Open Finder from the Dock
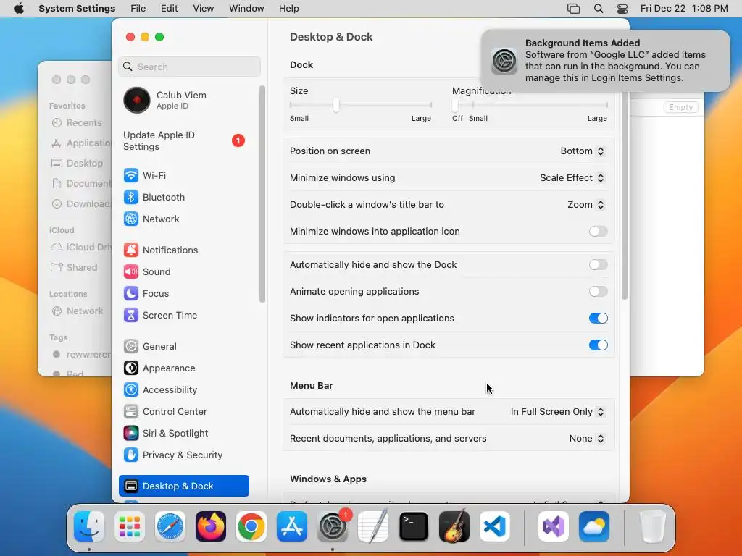This screenshot has height=556, width=742. pyautogui.click(x=89, y=526)
